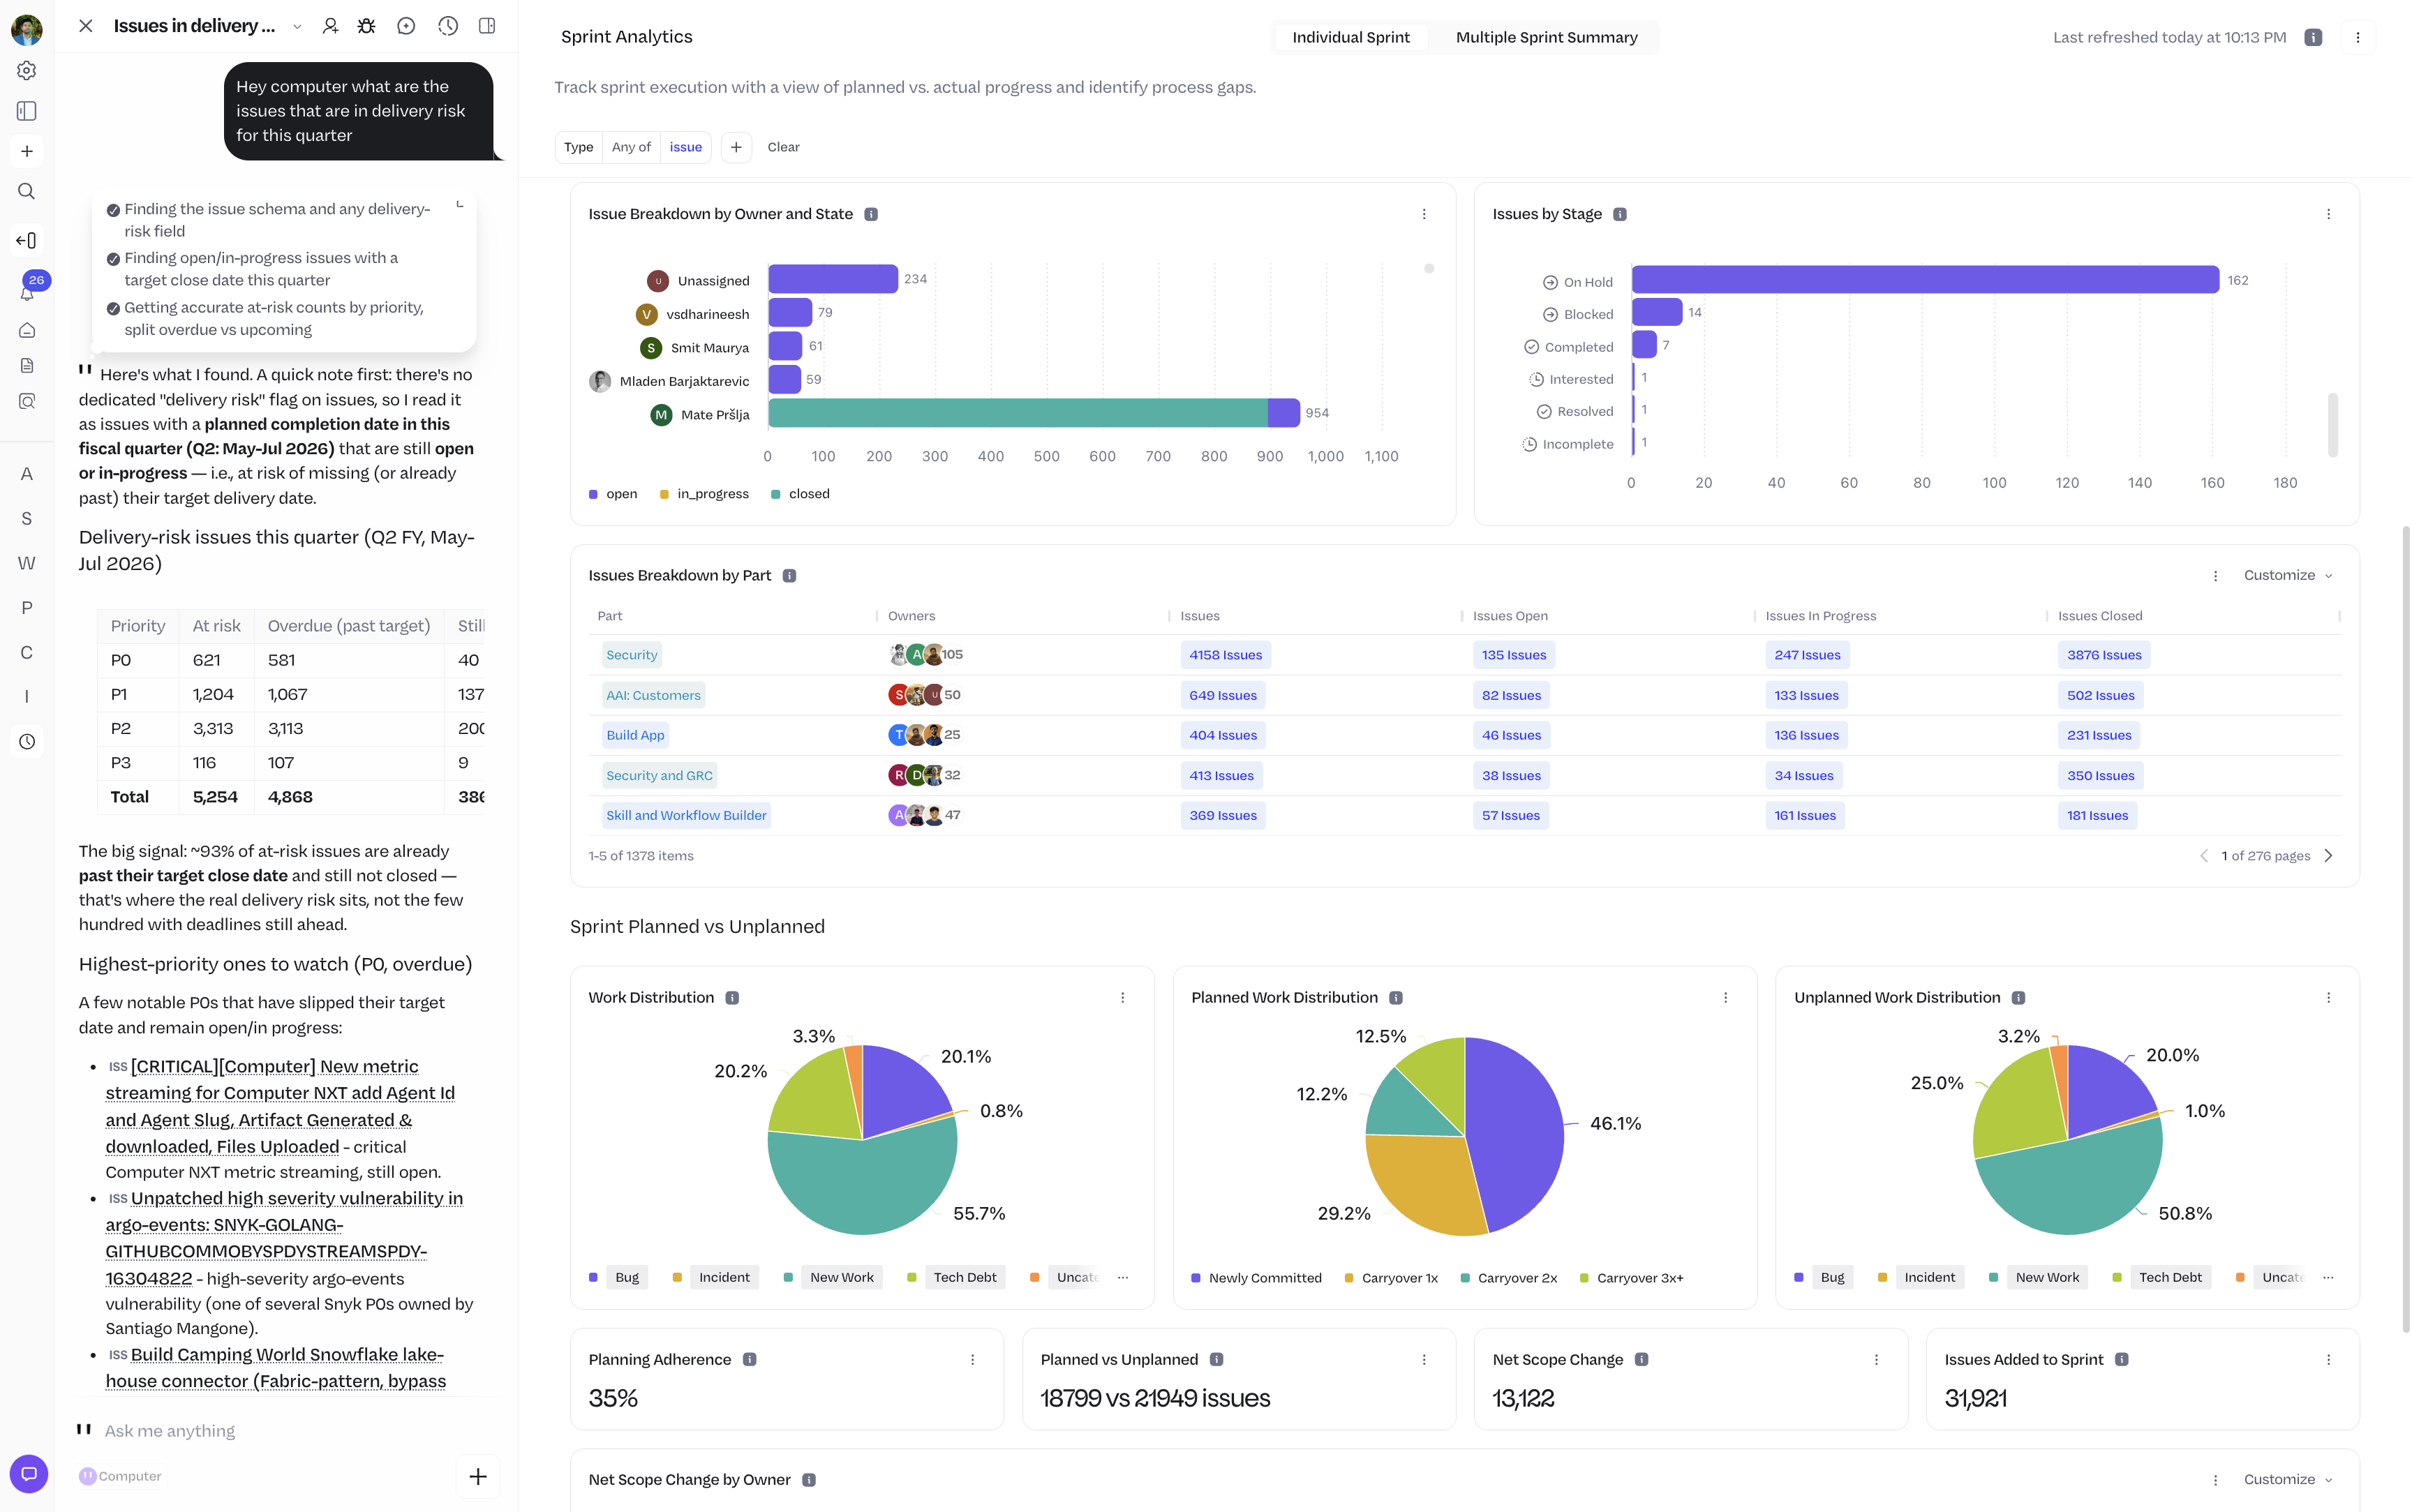Viewport: 2412px width, 1512px height.
Task: Click 4158 Issues for Security
Action: click(x=1225, y=655)
